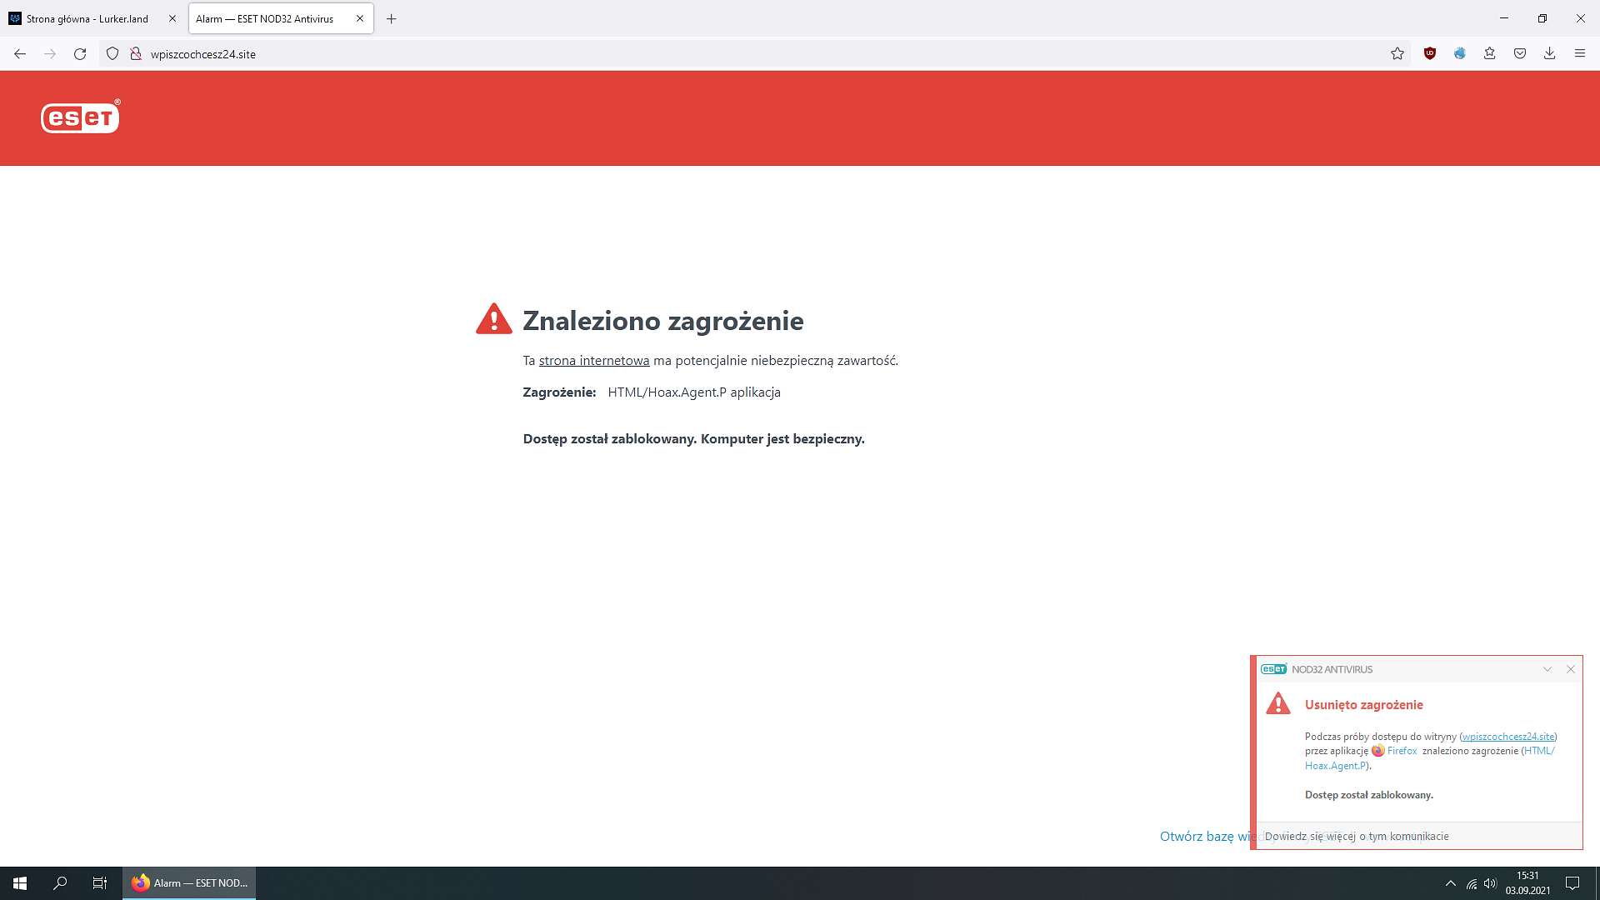The width and height of the screenshot is (1600, 900).
Task: Click the ESET logo in notification header
Action: click(1273, 669)
